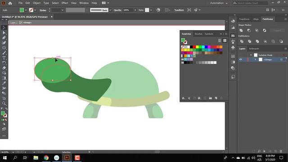Open the Object menu
This screenshot has width=288, height=162.
click(36, 3)
